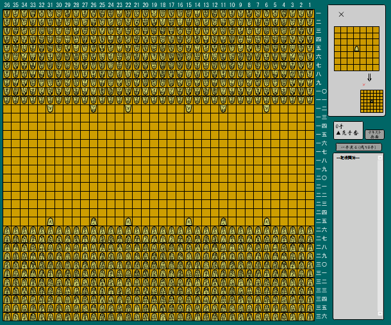Click the 0手 先手番 turn indicator box
This screenshot has width=391, height=325.
click(348, 130)
